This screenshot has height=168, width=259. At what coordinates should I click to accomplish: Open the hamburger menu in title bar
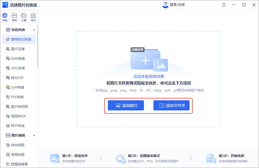coord(224,5)
